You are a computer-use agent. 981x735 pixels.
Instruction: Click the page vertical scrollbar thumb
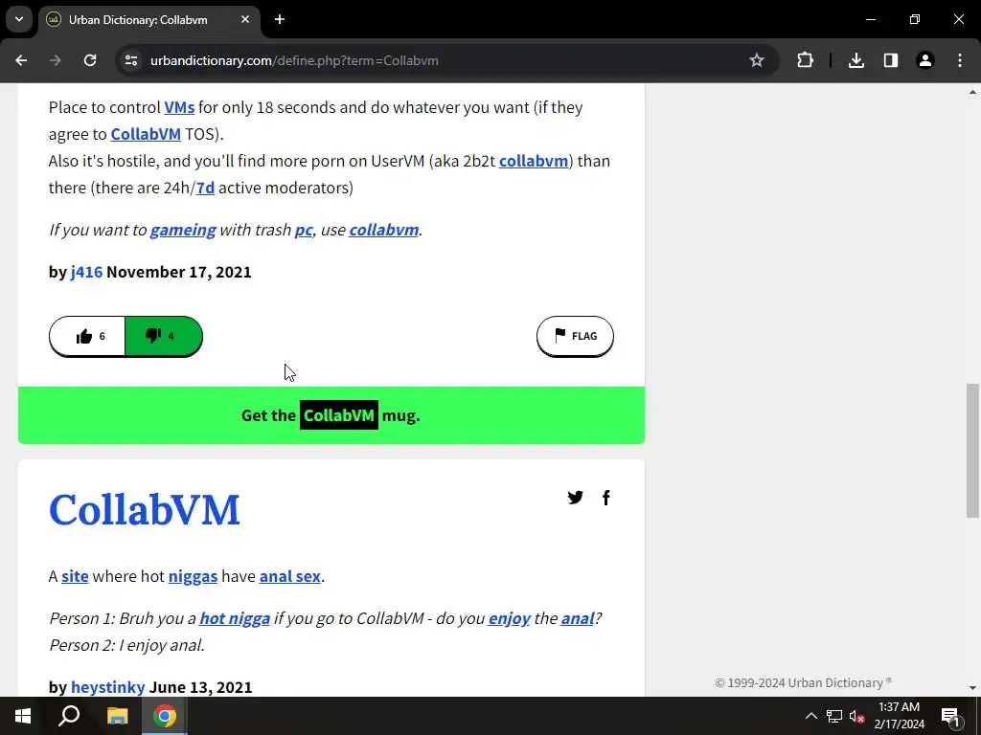pos(972,451)
